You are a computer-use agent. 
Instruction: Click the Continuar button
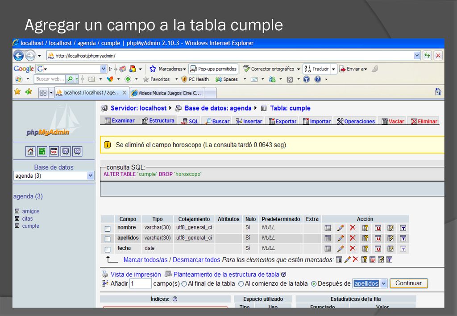click(409, 283)
